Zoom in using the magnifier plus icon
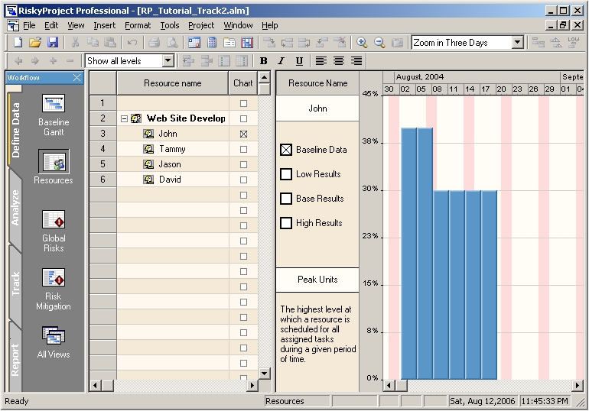589x411 pixels. click(362, 42)
